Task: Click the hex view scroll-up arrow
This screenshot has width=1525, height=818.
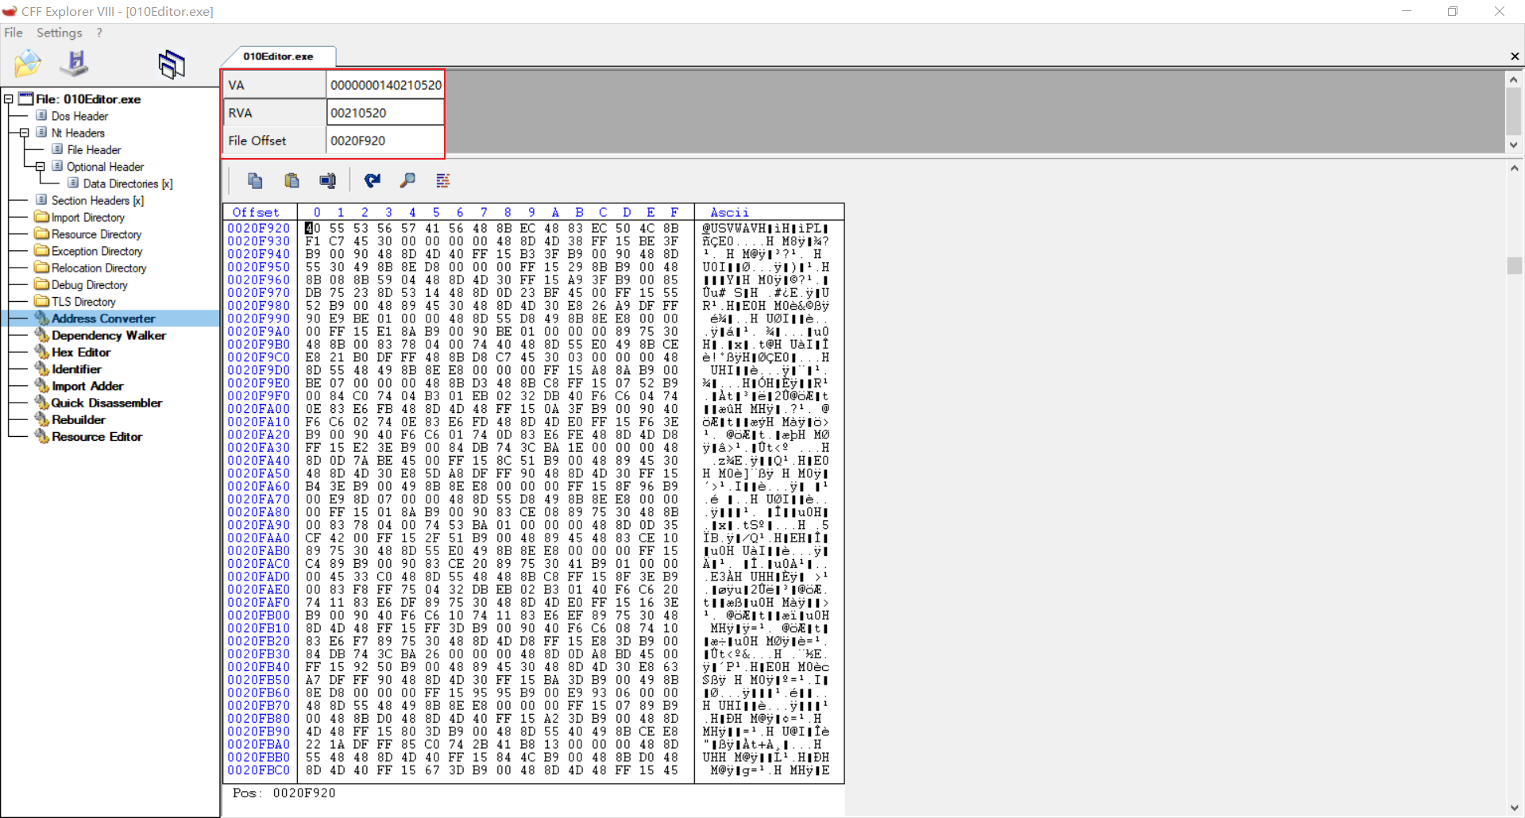Action: click(1514, 168)
